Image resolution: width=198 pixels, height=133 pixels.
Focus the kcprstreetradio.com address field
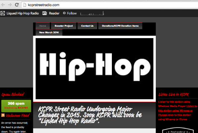110,5
